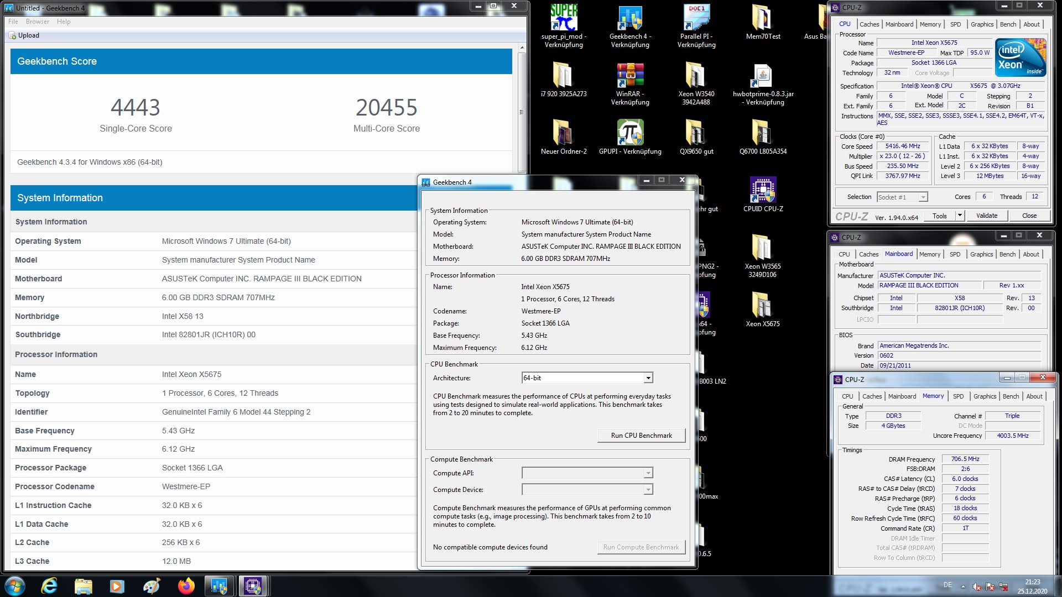Launch Internet Explorer from taskbar
The height and width of the screenshot is (597, 1062).
pyautogui.click(x=49, y=586)
